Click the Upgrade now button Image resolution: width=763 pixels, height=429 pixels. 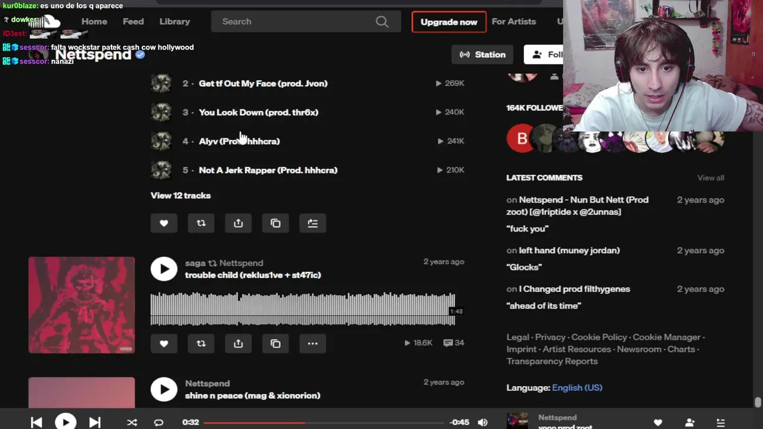(x=449, y=22)
